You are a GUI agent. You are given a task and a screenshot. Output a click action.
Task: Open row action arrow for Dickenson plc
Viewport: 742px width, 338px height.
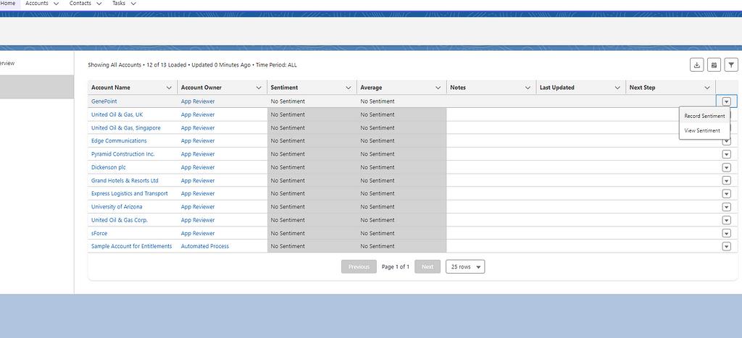point(726,167)
